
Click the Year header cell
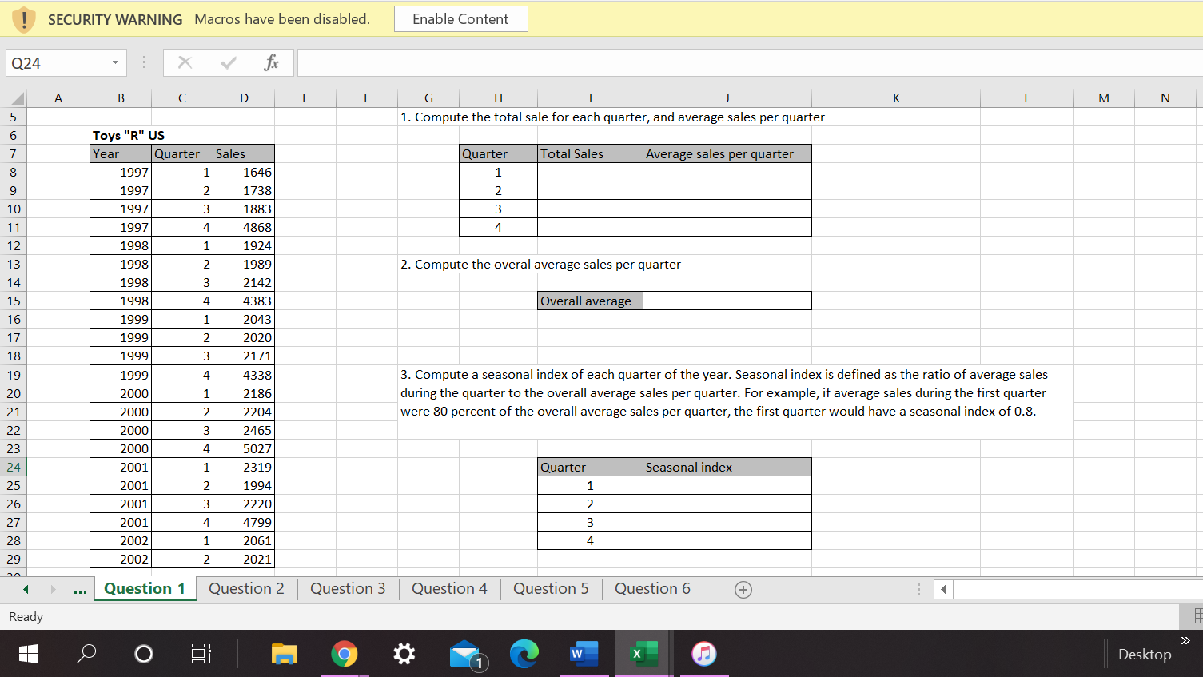click(x=121, y=153)
